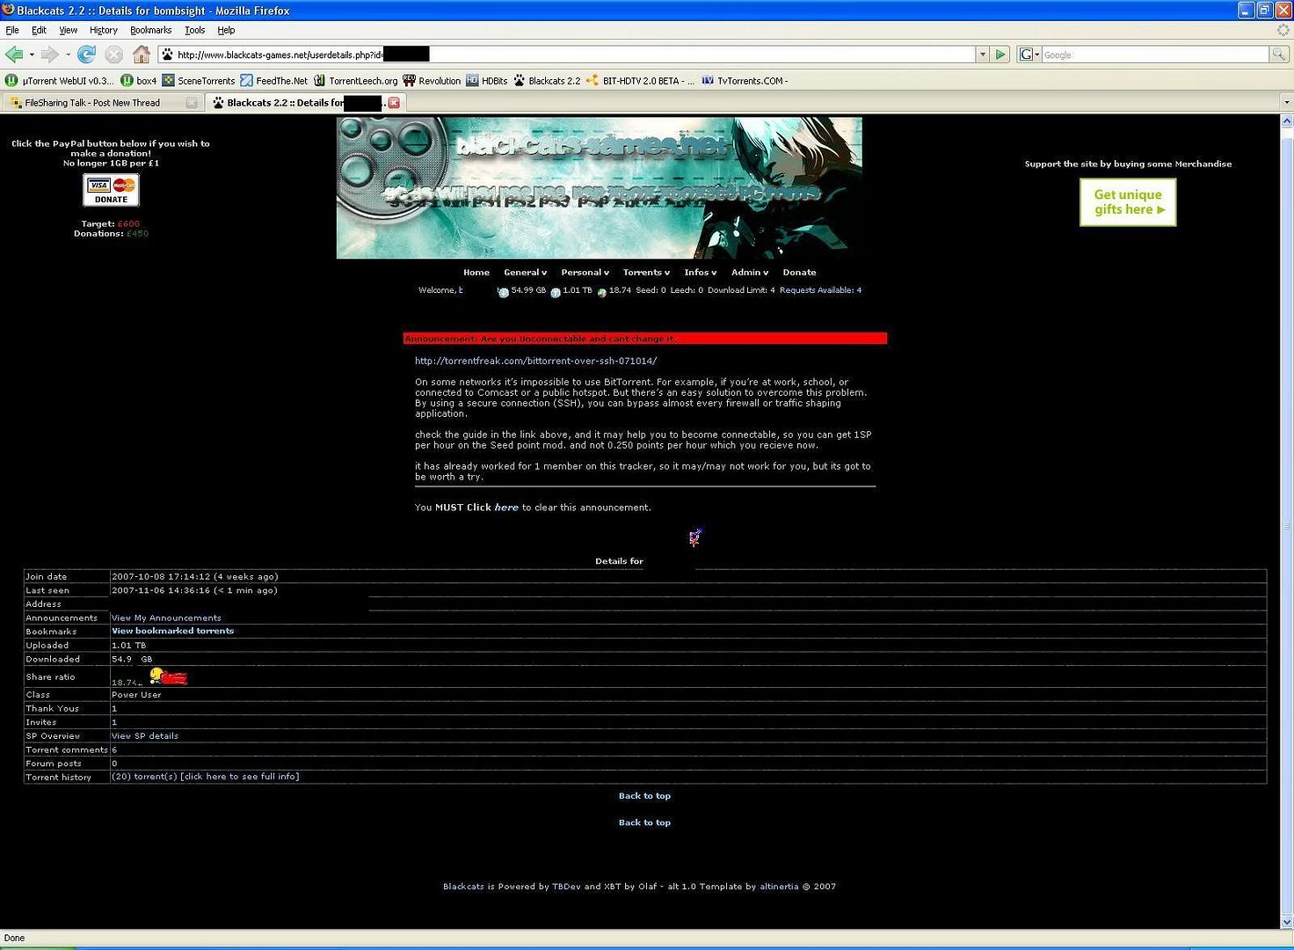Open View SP details link
The image size is (1294, 950).
click(x=145, y=735)
